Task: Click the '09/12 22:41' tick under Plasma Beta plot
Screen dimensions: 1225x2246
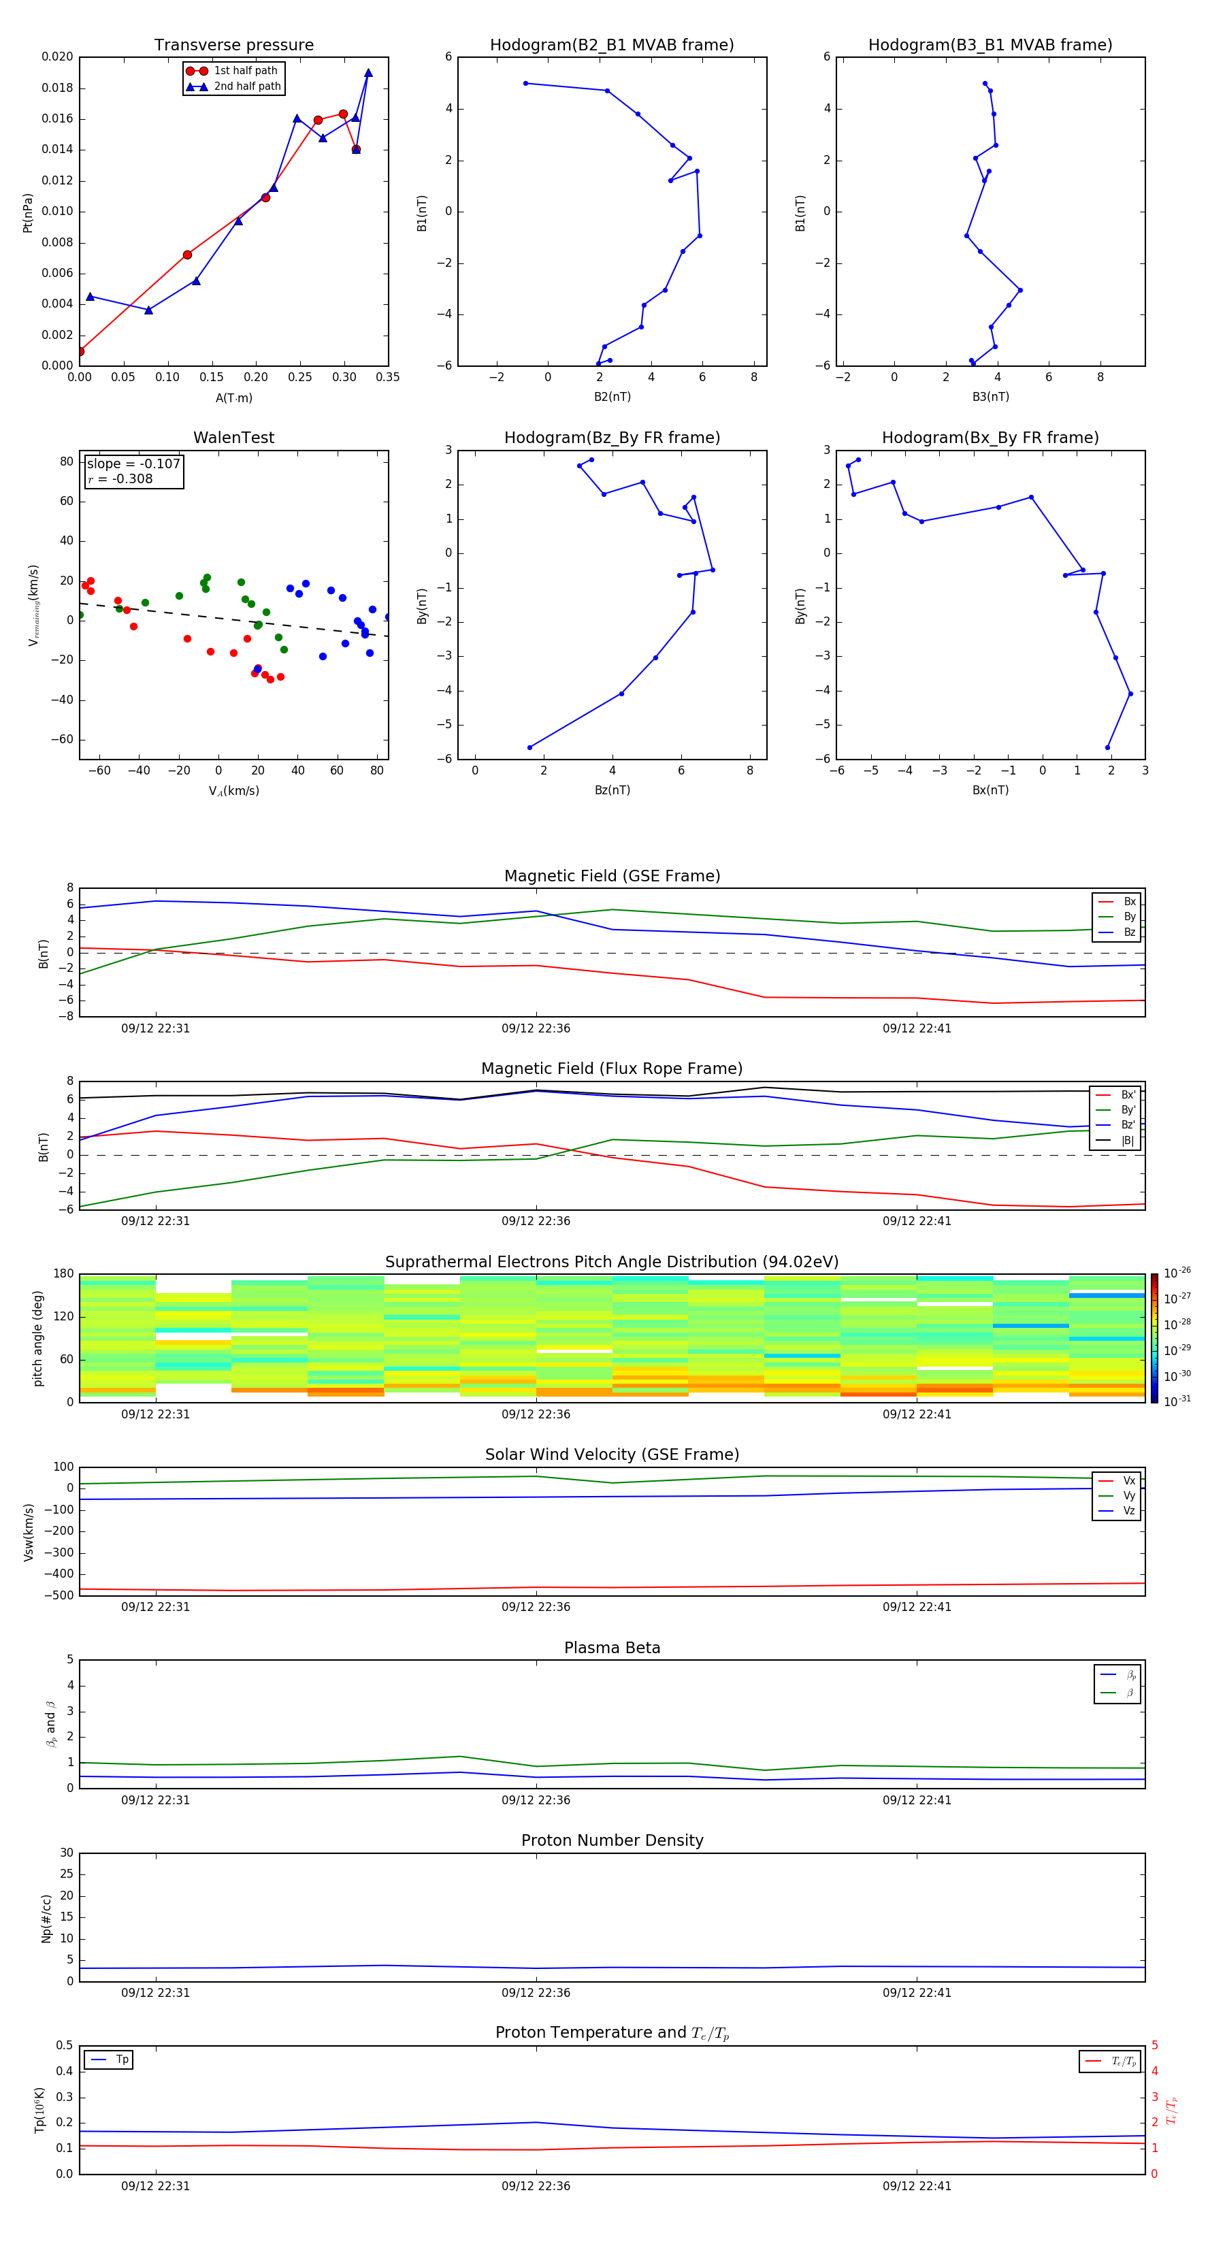Action: click(x=916, y=1800)
